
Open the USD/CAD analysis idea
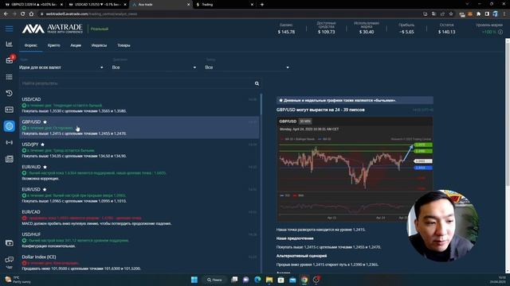[139, 105]
